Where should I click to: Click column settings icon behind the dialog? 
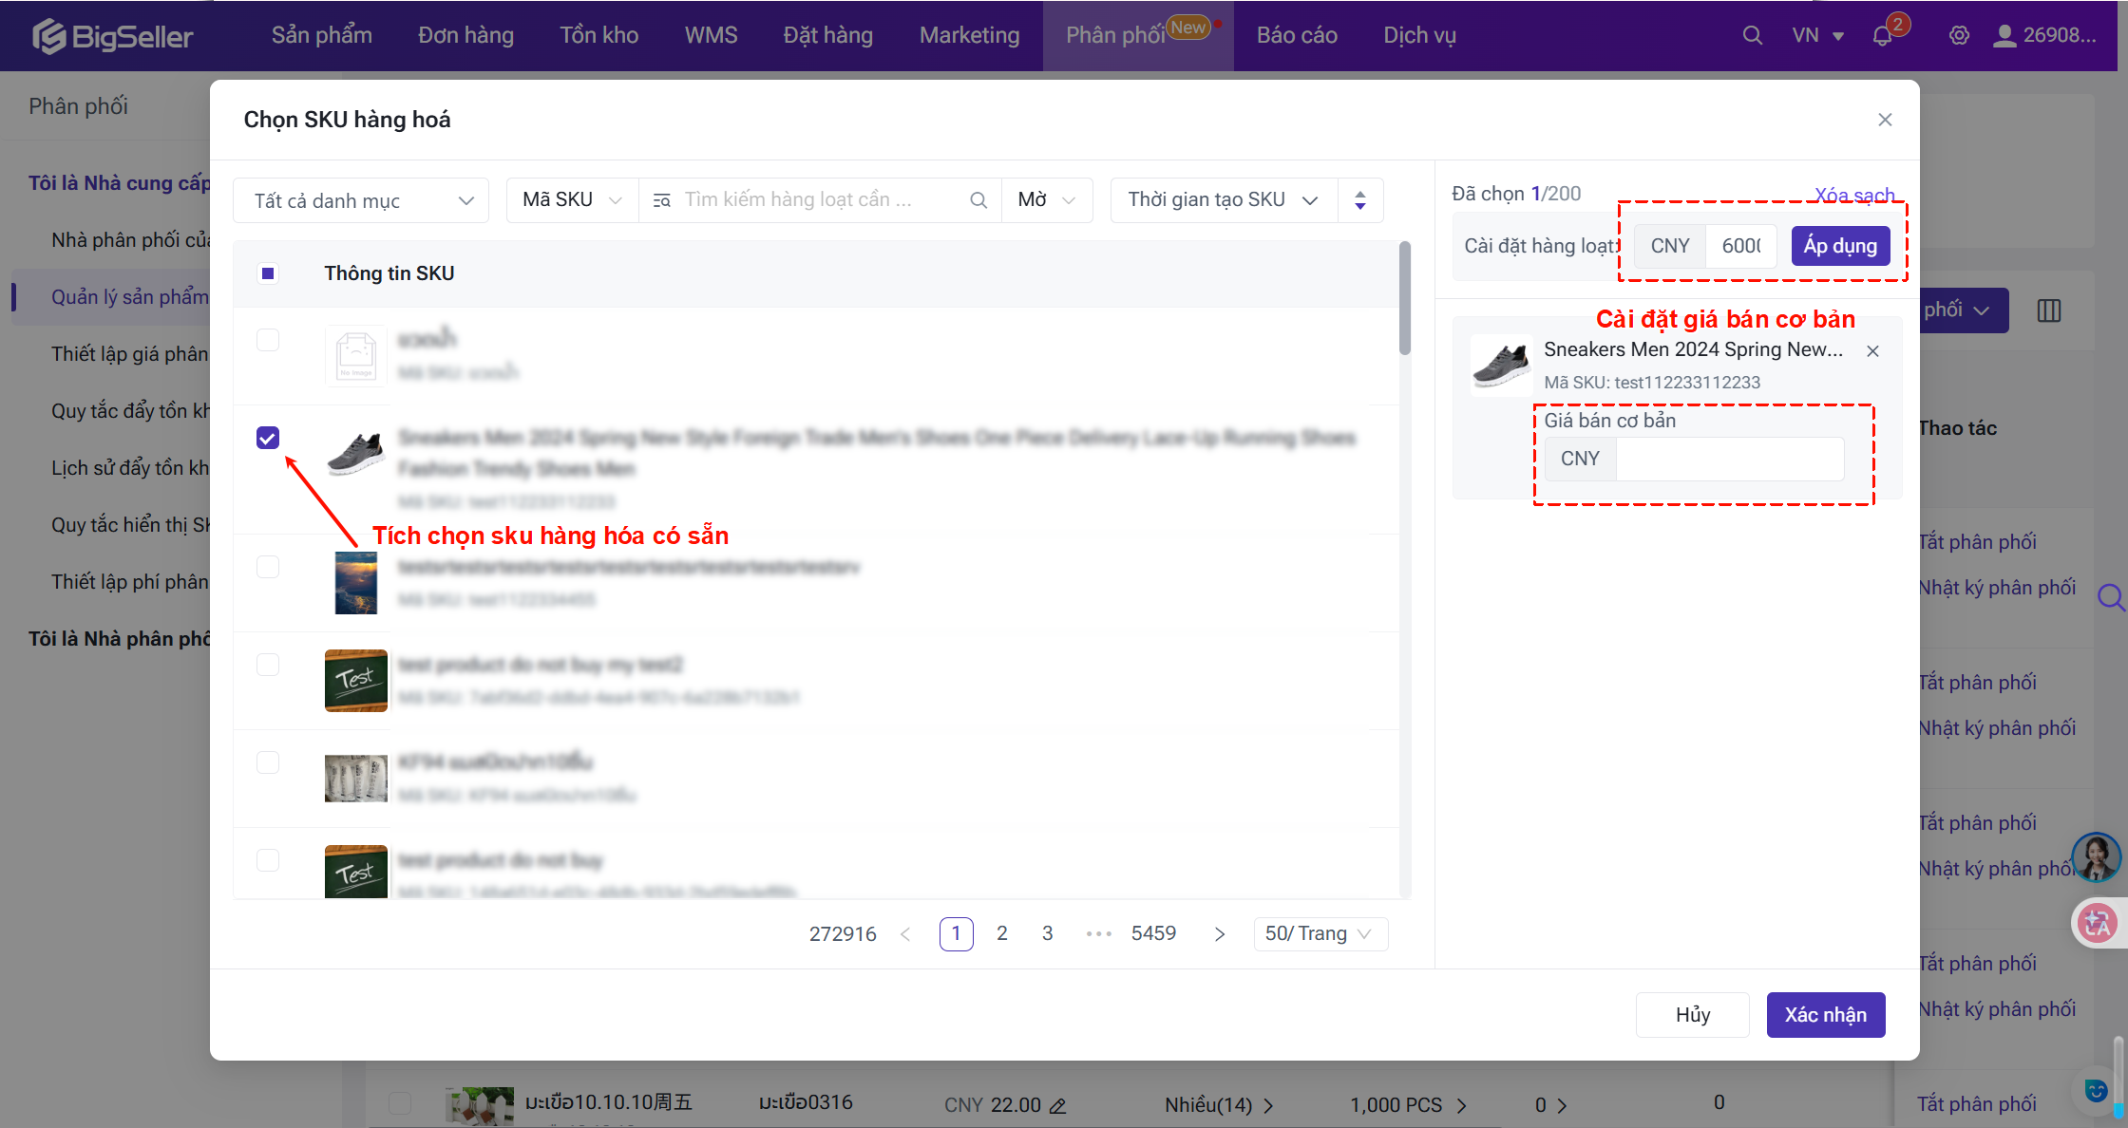click(2049, 310)
